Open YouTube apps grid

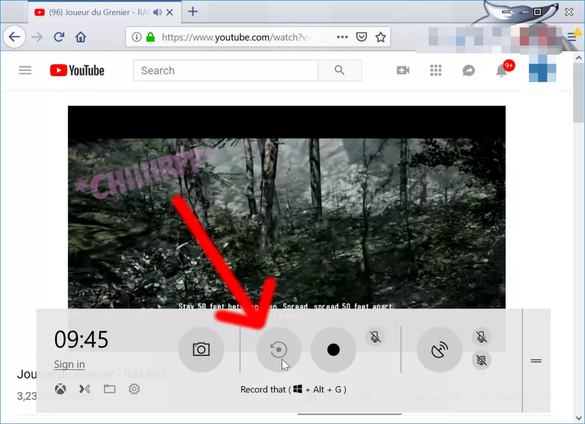tap(436, 70)
